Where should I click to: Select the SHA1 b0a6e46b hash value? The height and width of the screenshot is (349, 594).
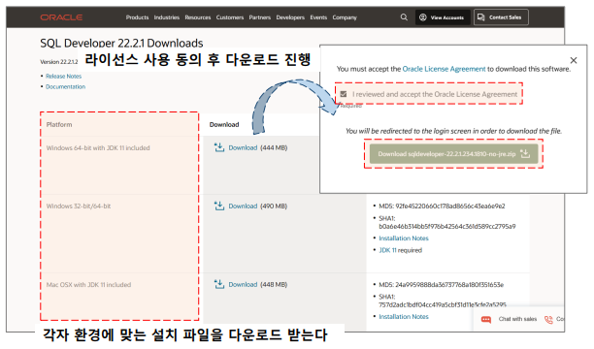(447, 226)
